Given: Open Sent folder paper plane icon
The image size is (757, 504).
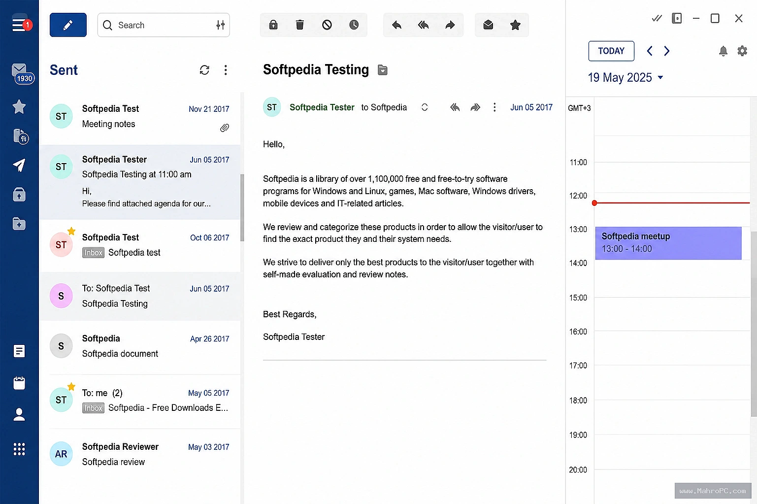Looking at the screenshot, I should point(19,166).
